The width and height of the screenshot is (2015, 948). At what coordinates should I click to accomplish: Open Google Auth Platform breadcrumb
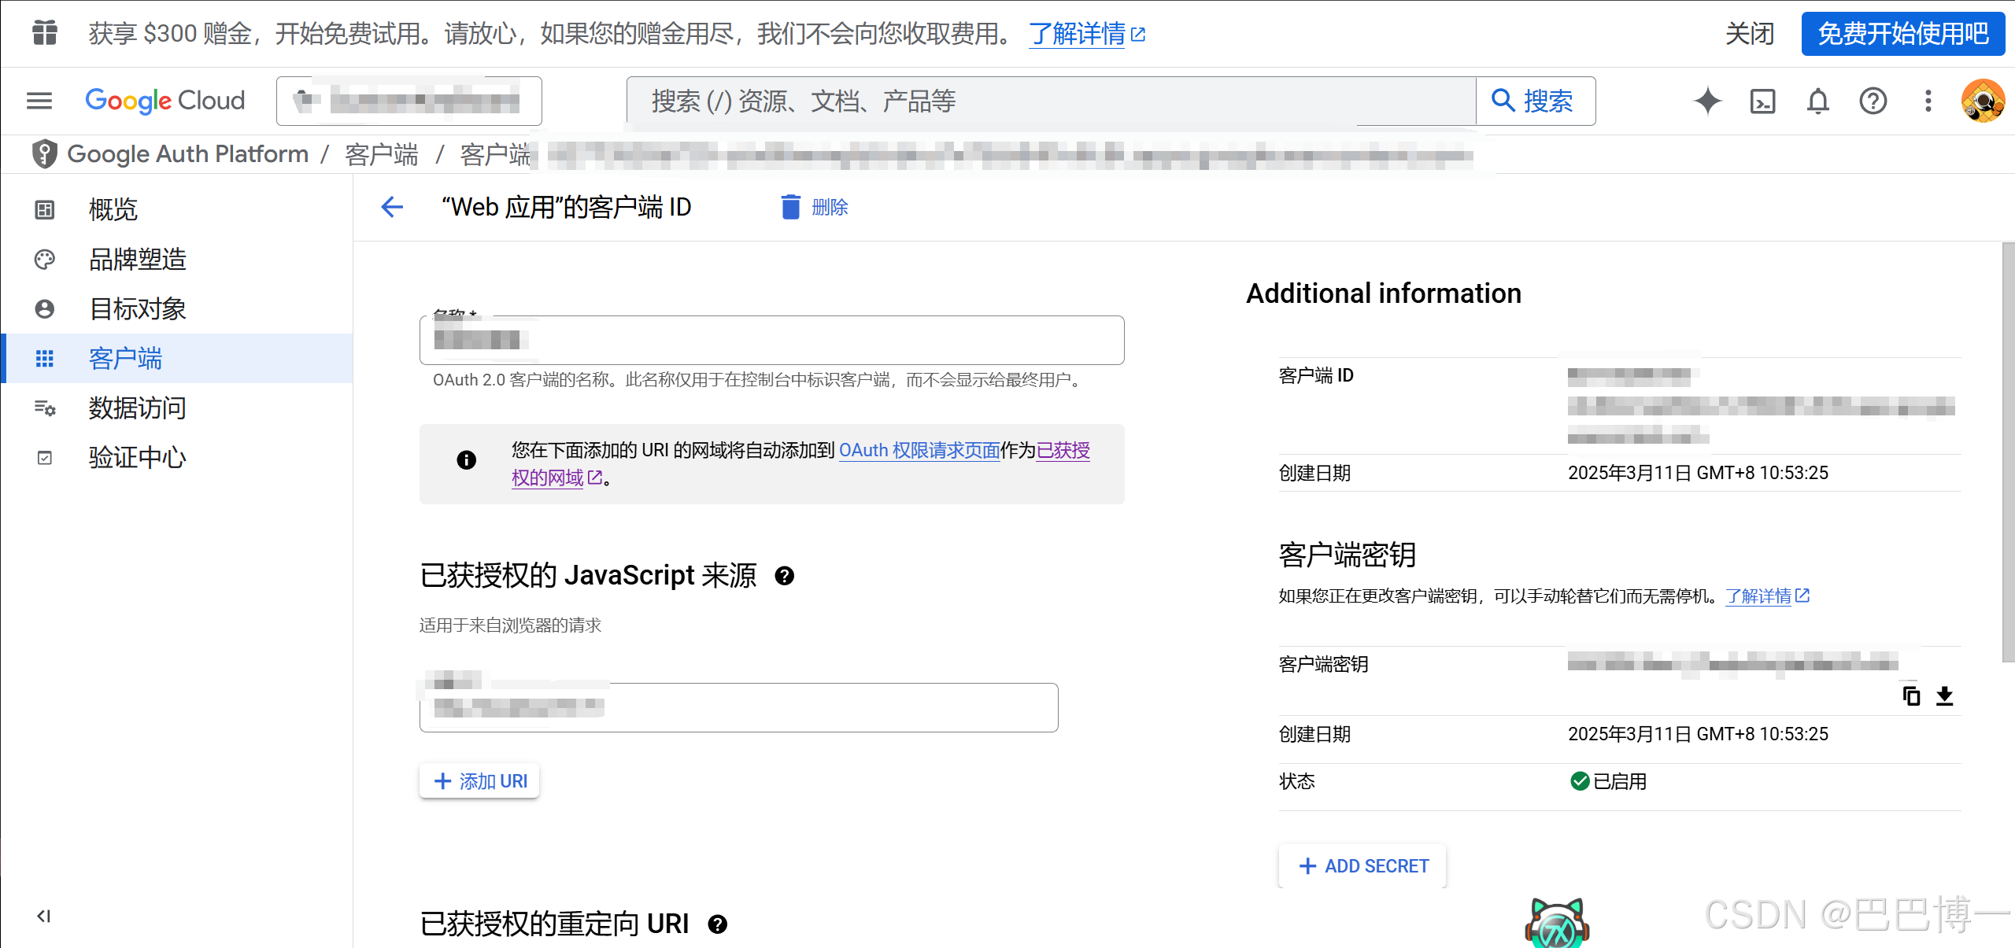[188, 153]
